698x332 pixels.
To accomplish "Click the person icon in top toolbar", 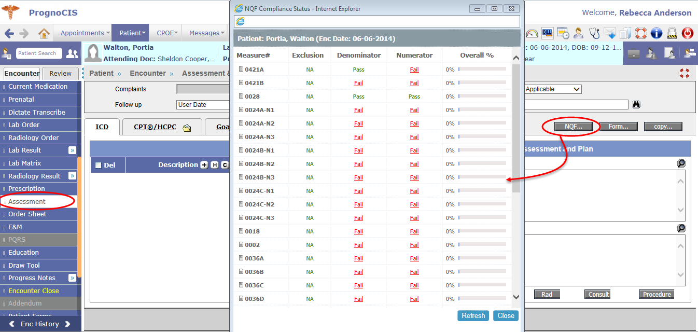I will point(578,33).
